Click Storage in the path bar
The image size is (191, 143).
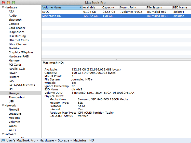click(64, 140)
